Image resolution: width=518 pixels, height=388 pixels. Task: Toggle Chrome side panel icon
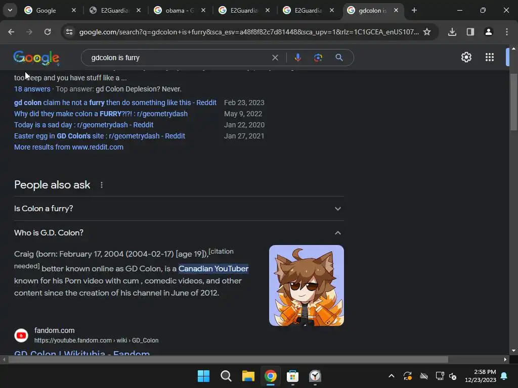pos(470,32)
